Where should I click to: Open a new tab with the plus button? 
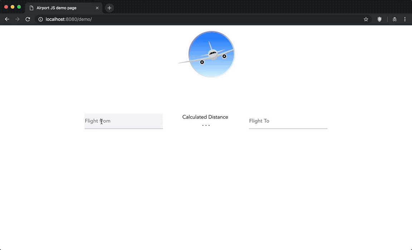pyautogui.click(x=109, y=8)
